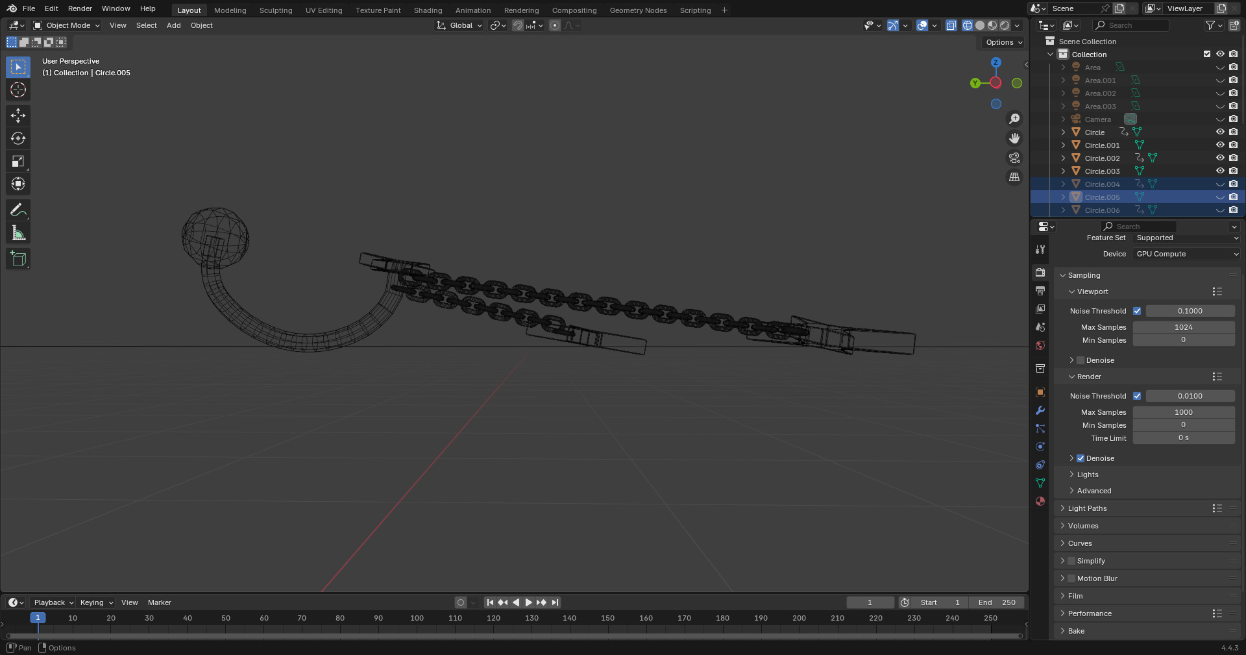Switch to wireframe viewport shading

pyautogui.click(x=968, y=25)
